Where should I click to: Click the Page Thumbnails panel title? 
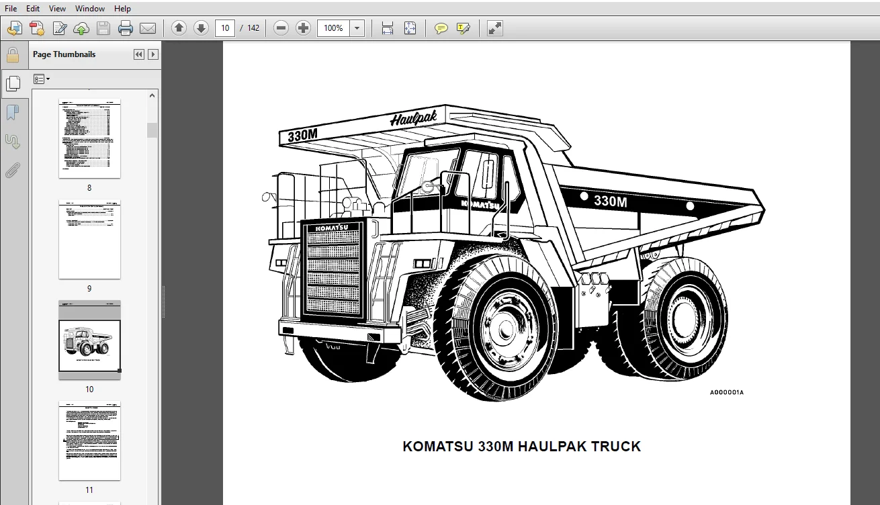coord(64,54)
